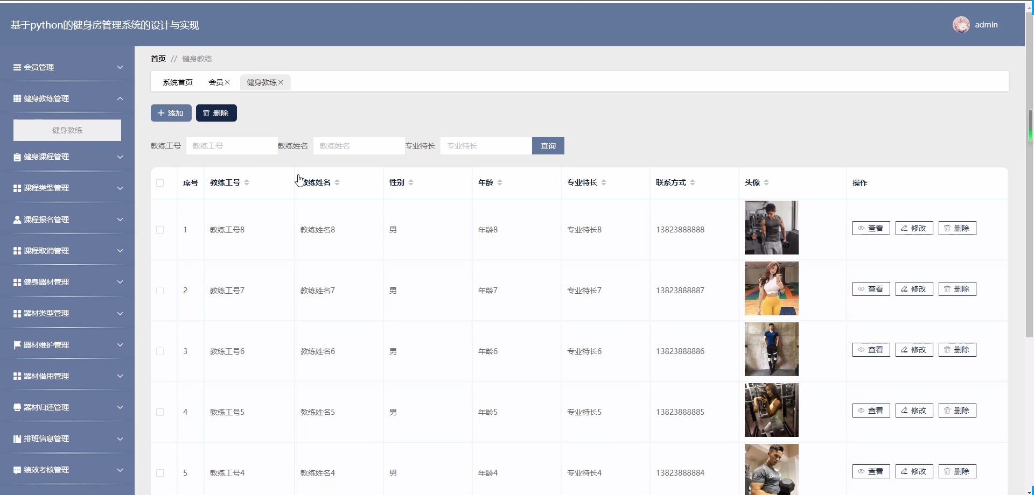Click the 课程报名管理 person icon
This screenshot has width=1034, height=495.
click(17, 220)
